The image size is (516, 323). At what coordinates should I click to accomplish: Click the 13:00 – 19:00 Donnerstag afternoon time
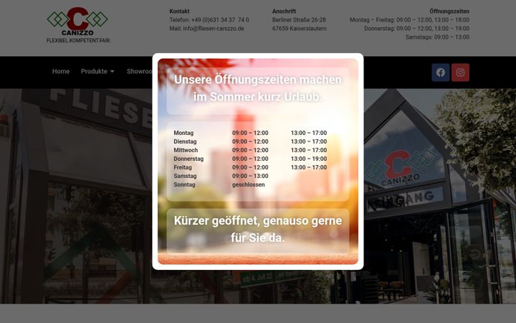tap(309, 159)
